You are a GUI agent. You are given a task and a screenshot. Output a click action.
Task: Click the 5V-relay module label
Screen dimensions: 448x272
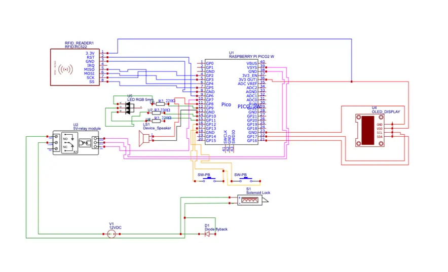pos(87,129)
